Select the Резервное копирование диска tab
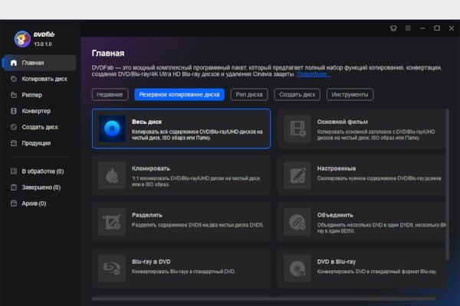 [x=179, y=95]
